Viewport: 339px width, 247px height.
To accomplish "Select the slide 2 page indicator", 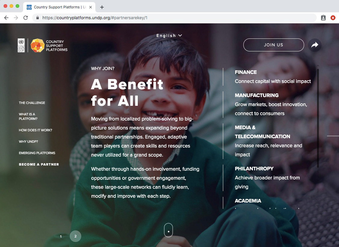I will tap(76, 236).
